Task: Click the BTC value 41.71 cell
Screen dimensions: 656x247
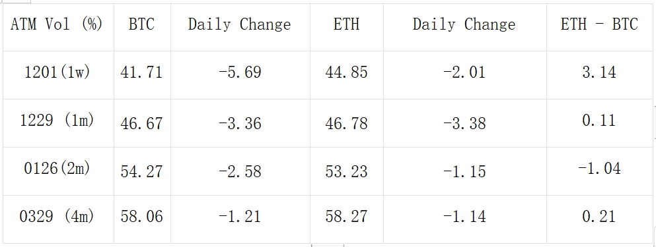Action: [x=142, y=75]
